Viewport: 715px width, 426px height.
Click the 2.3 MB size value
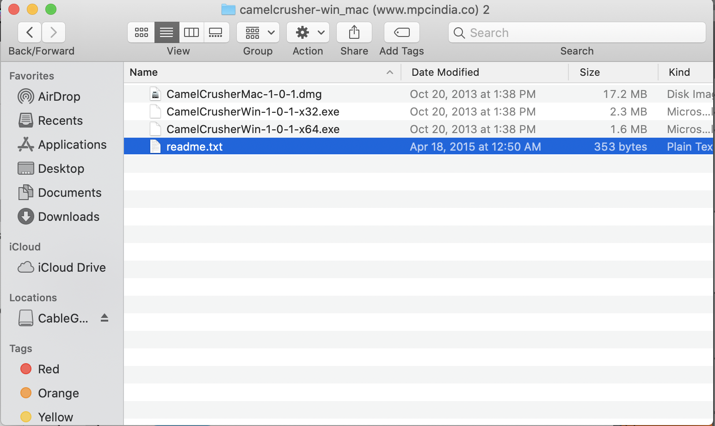[x=628, y=112]
